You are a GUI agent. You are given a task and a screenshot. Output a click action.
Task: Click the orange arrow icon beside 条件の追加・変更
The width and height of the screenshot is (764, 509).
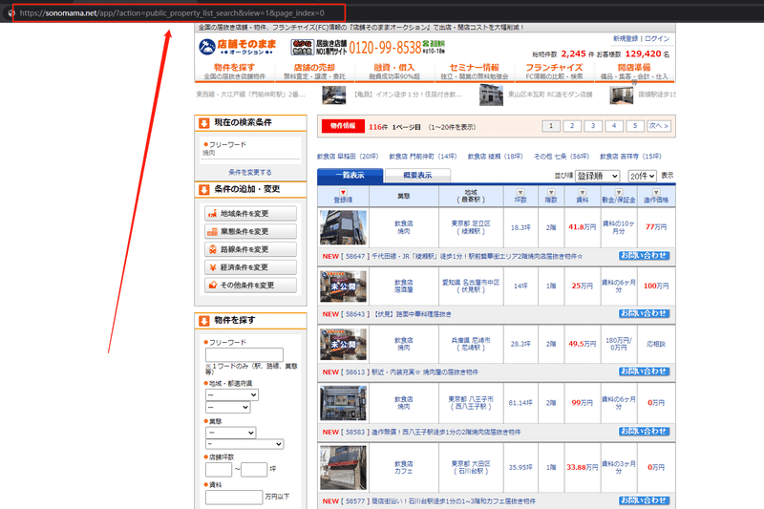pos(204,189)
